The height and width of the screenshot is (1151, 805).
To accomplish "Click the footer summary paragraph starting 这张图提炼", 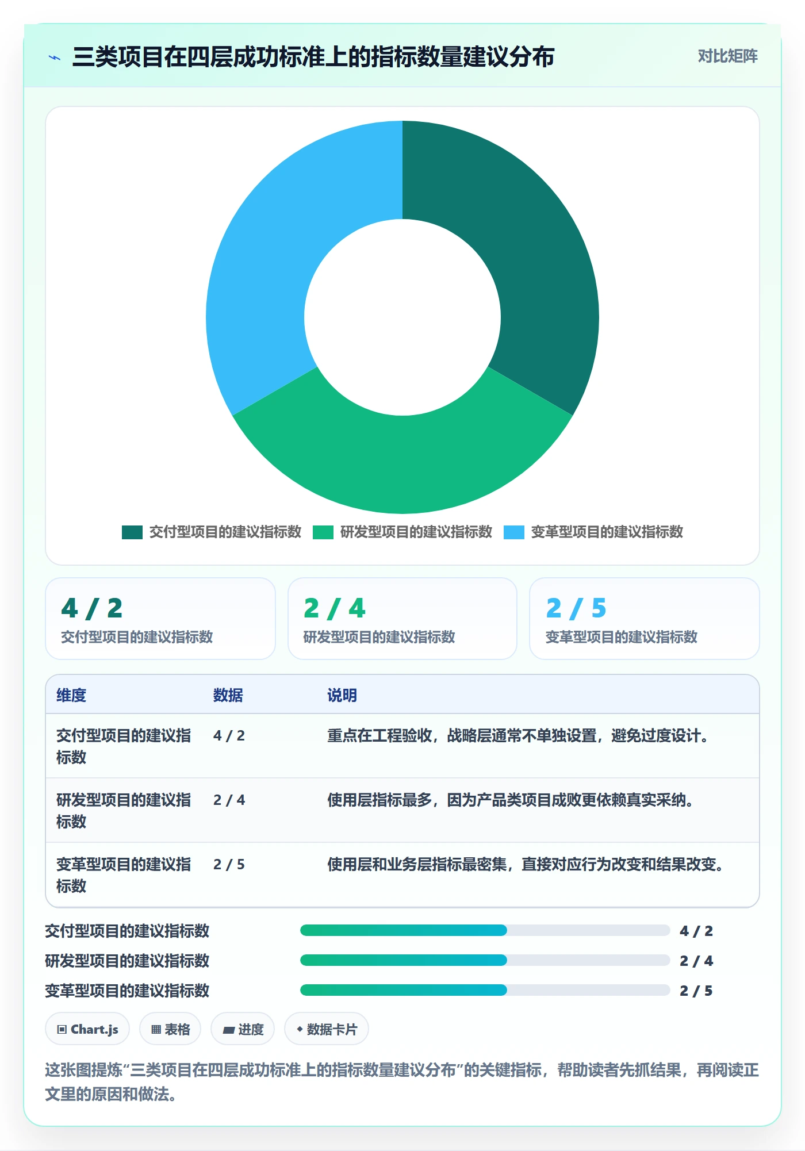I will point(402,1081).
